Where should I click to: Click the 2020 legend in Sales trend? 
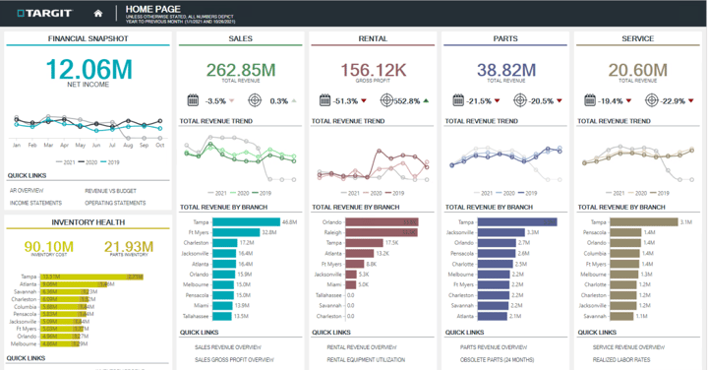coord(240,193)
